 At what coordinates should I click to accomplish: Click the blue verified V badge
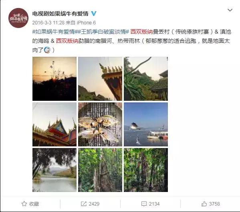point(94,14)
